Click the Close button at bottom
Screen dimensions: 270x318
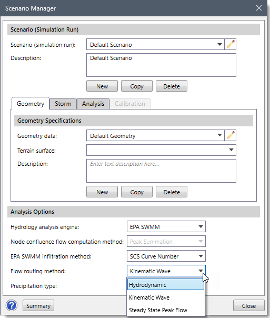(x=249, y=306)
